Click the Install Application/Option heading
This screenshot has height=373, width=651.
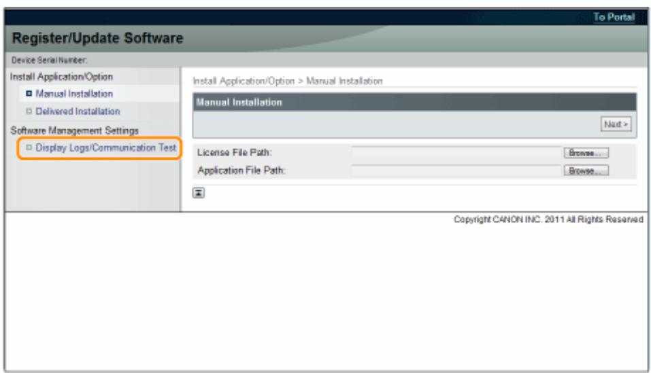point(61,77)
